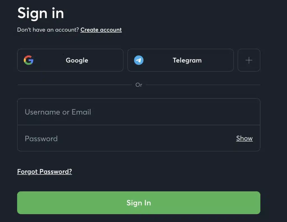The image size is (287, 222).
Task: Click the Google logo icon
Action: pos(29,60)
